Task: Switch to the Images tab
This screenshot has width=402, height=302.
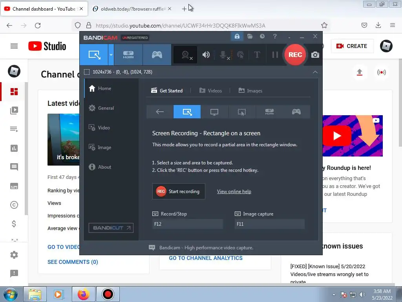Action: (250, 91)
